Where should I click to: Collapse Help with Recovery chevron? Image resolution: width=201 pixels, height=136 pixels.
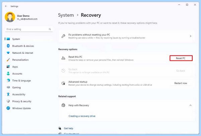(191, 105)
